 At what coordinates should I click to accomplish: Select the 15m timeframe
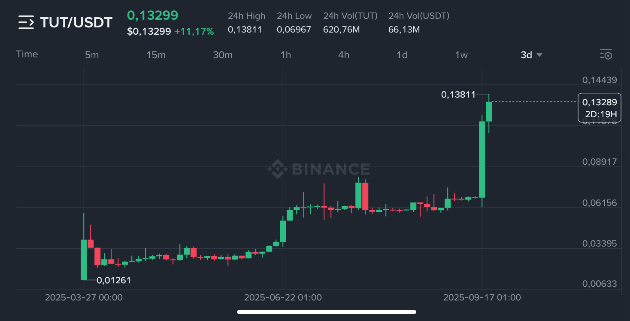click(x=156, y=55)
